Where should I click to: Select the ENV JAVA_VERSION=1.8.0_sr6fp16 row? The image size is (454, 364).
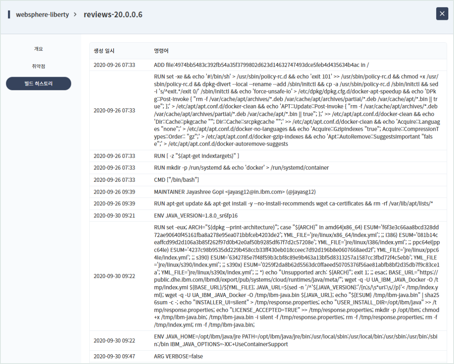tap(268, 215)
